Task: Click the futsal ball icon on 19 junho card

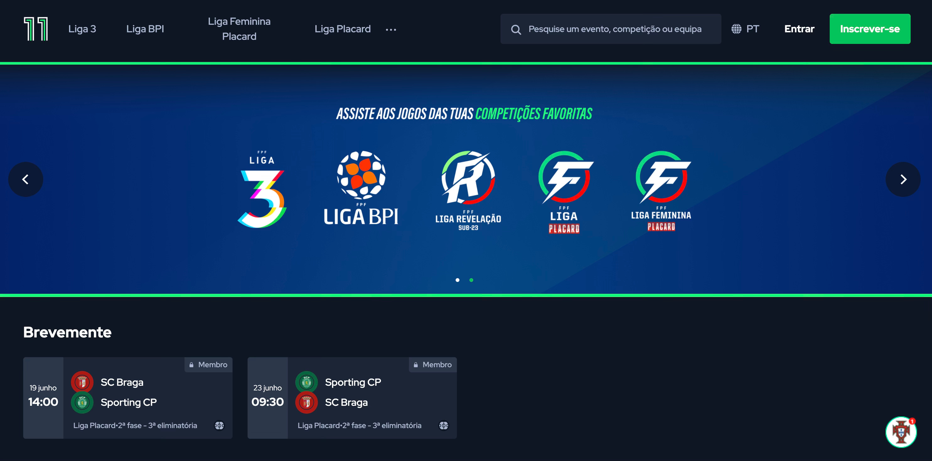Action: tap(219, 426)
